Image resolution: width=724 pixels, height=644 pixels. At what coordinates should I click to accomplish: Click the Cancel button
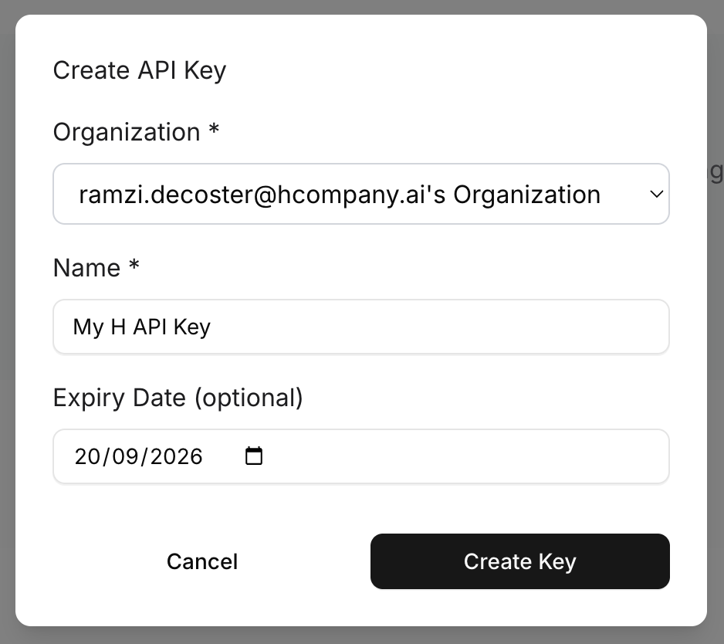coord(202,561)
